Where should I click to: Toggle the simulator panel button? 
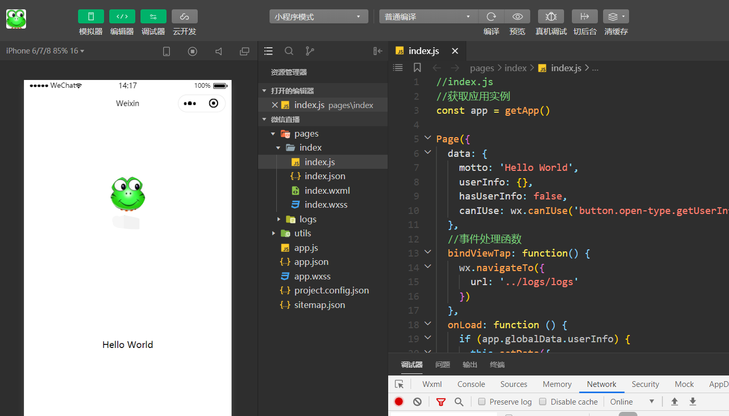[91, 16]
